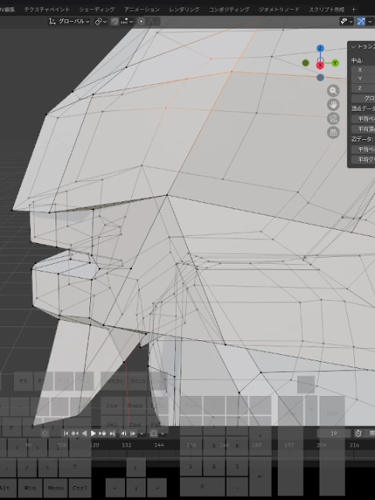Image resolution: width=375 pixels, height=500 pixels.
Task: Open the pivot point link dropdown
Action: tap(100, 22)
